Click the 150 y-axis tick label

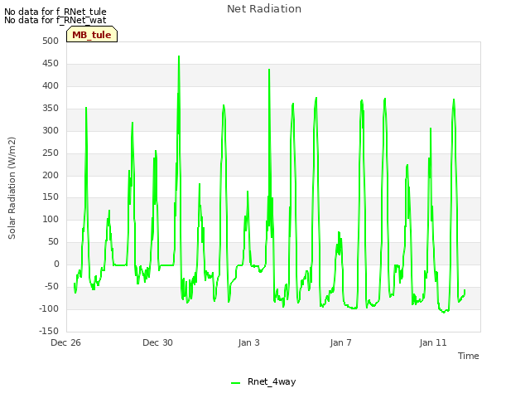[51, 197]
